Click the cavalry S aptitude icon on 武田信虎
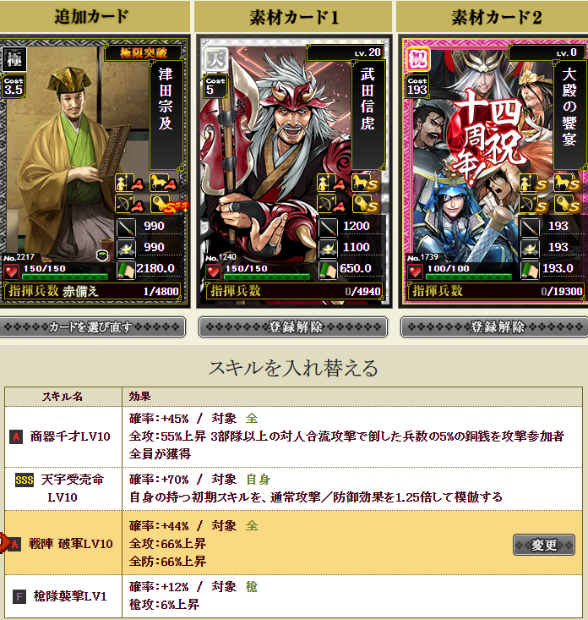 (365, 183)
